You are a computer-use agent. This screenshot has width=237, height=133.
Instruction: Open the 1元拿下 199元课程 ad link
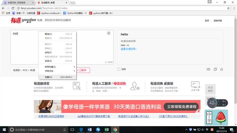pyautogui.click(x=173, y=116)
